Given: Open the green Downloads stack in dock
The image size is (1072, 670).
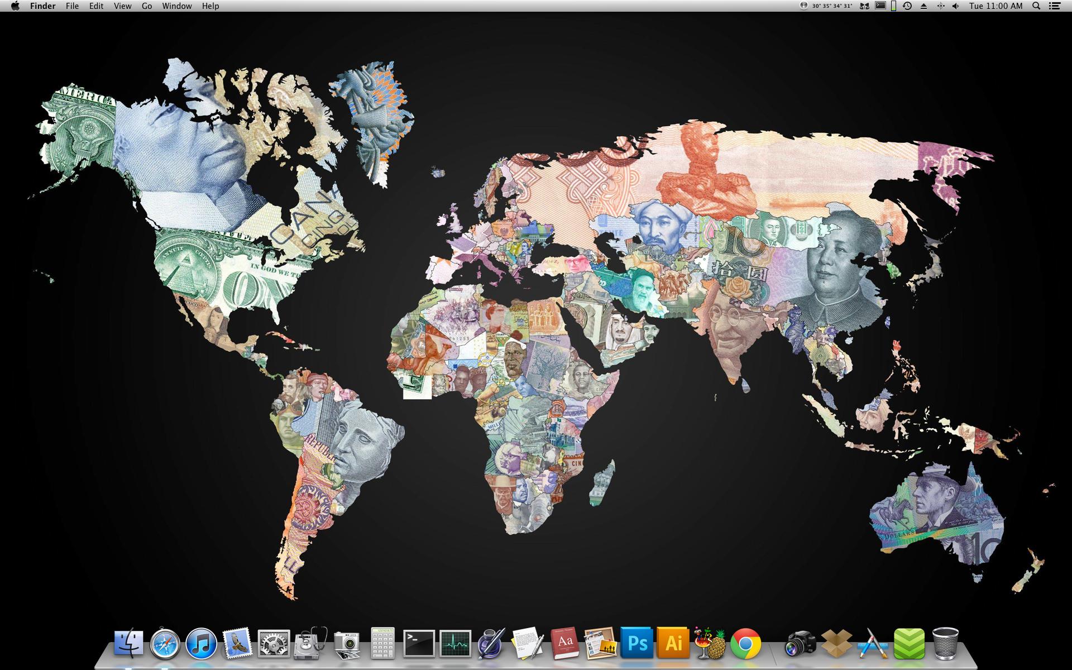Looking at the screenshot, I should coord(910,644).
